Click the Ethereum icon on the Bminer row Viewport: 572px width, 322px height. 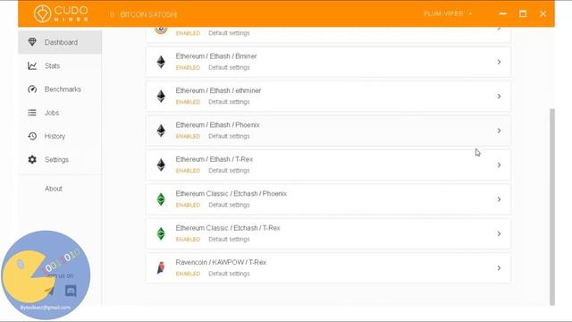coord(161,62)
